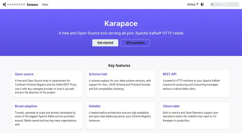
Task: Click the Observable description about OpenTelemetry
Action: point(191,117)
